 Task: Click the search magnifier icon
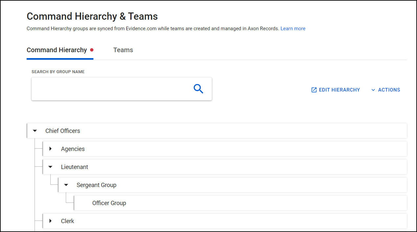coord(198,89)
